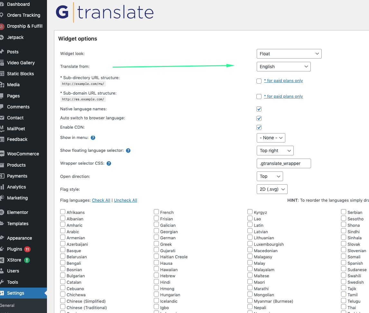Click the http://es.example.com/ sample URL
This screenshot has width=369, height=313.
point(83,99)
